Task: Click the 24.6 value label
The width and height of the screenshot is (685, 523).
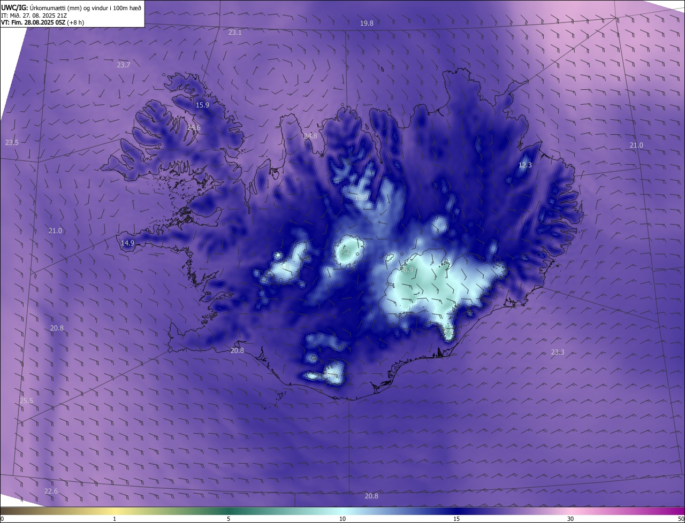Action: (x=194, y=128)
